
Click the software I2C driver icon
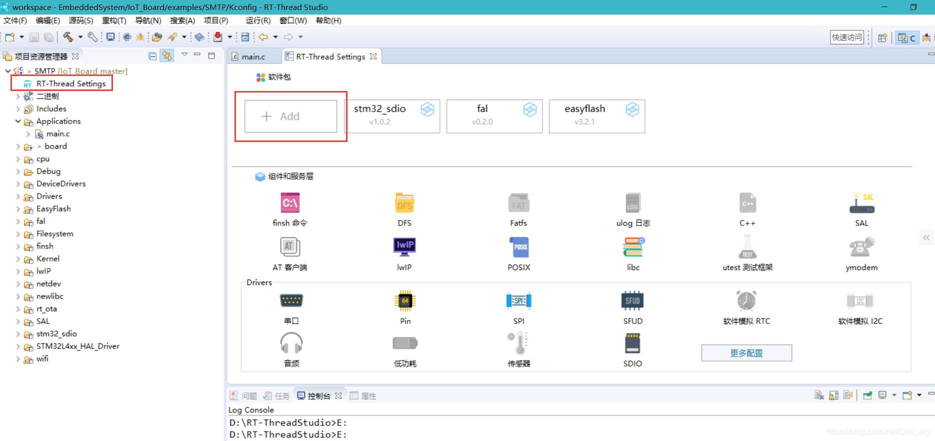tap(860, 300)
